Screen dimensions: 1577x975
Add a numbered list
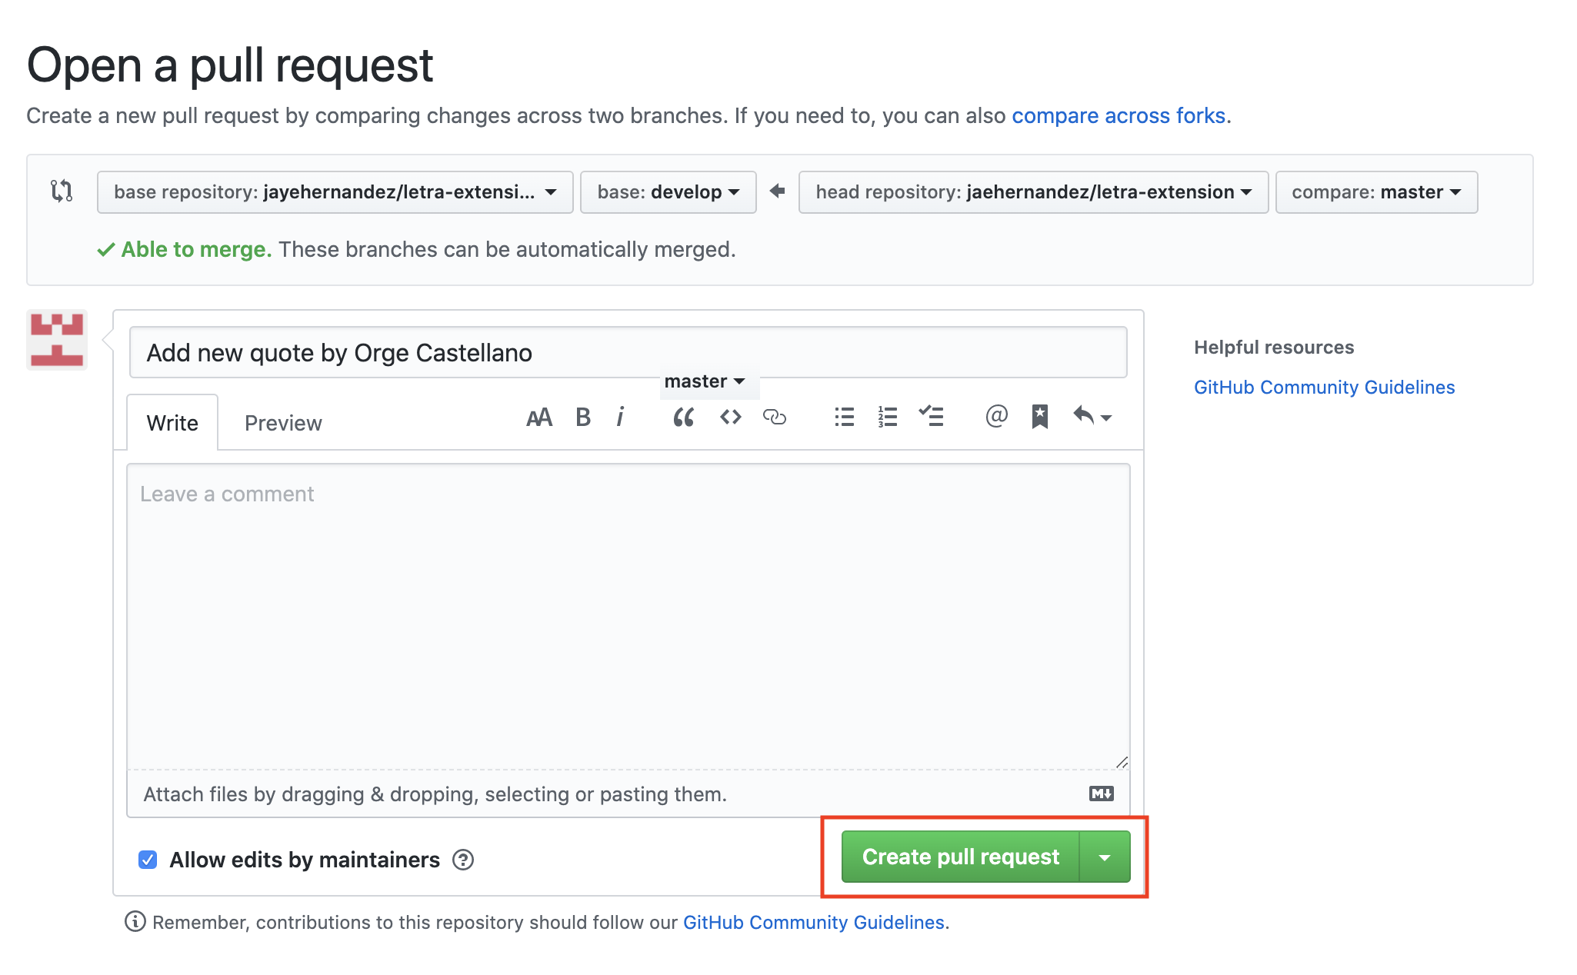(888, 417)
